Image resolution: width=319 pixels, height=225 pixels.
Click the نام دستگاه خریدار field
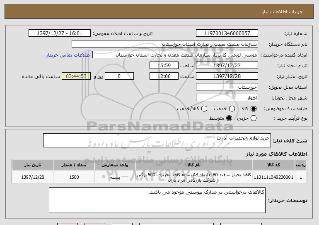pos(165,44)
